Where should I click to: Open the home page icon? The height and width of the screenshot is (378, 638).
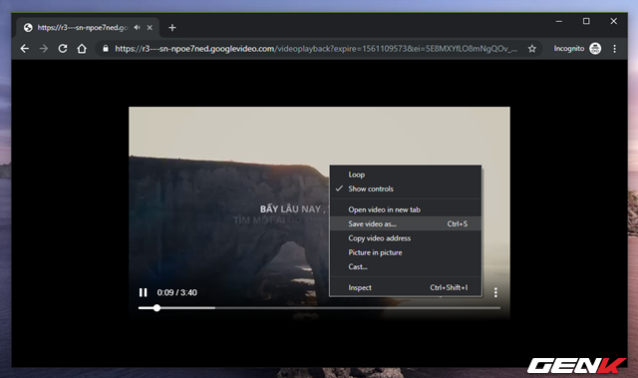click(82, 49)
